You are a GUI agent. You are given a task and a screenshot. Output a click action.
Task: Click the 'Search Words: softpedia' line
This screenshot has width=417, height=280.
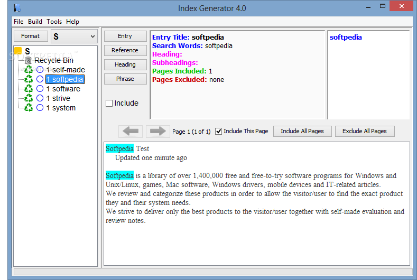[192, 46]
